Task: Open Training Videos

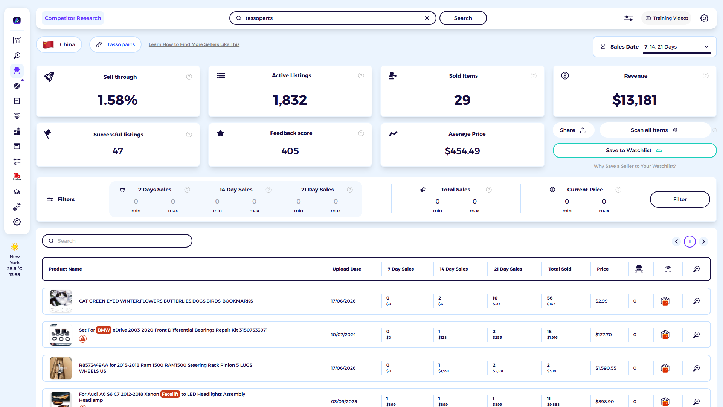Action: click(667, 18)
